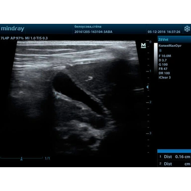Click the FR 47 frame rate value
The width and height of the screenshot is (191, 191).
[163, 69]
